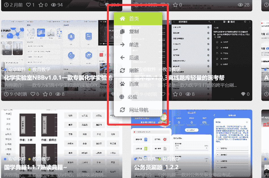Open 国学典籍1.1.7熟读典籍 article title
269x178 pixels.
[x=35, y=167]
